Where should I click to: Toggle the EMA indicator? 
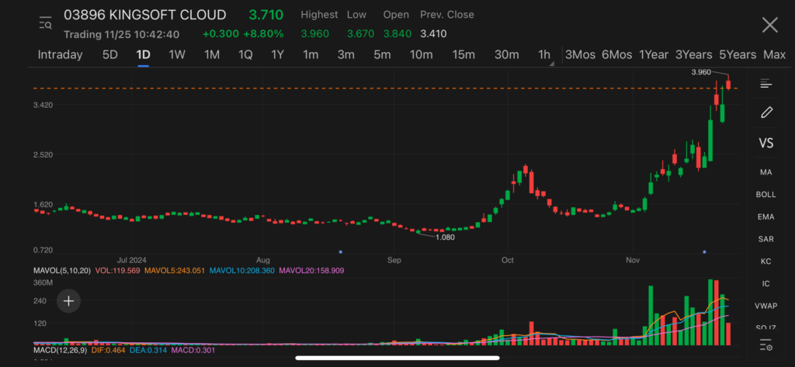pyautogui.click(x=765, y=217)
